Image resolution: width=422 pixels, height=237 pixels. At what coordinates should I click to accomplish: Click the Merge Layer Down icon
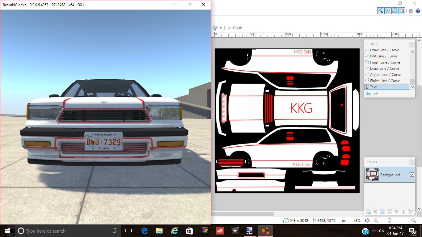pos(390,212)
